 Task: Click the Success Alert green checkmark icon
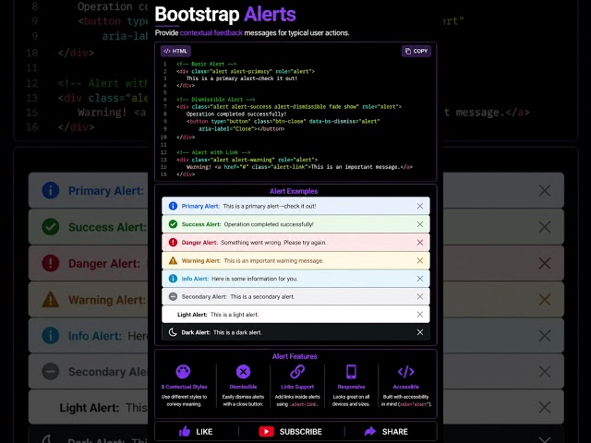tap(173, 224)
